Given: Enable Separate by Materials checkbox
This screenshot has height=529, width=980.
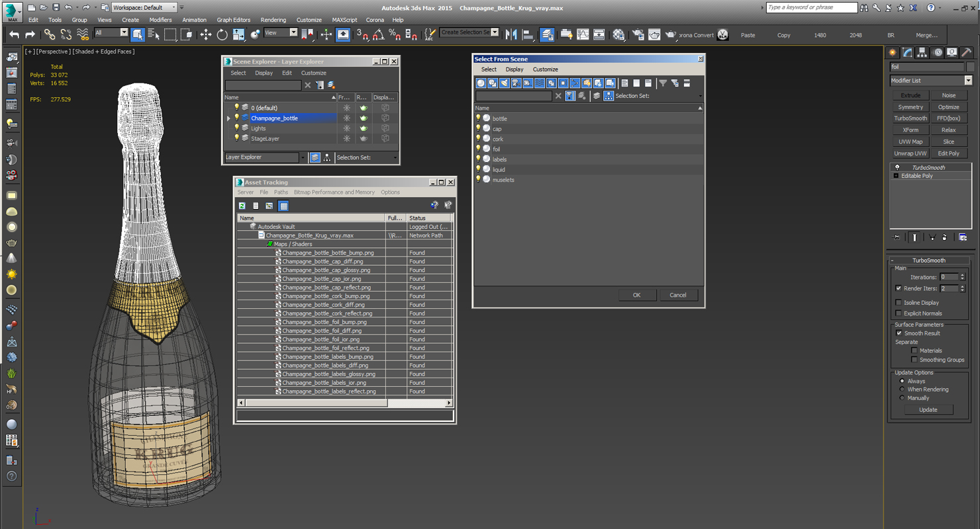Looking at the screenshot, I should tap(914, 350).
